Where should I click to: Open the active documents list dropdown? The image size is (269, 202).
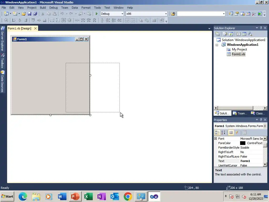[x=209, y=28]
